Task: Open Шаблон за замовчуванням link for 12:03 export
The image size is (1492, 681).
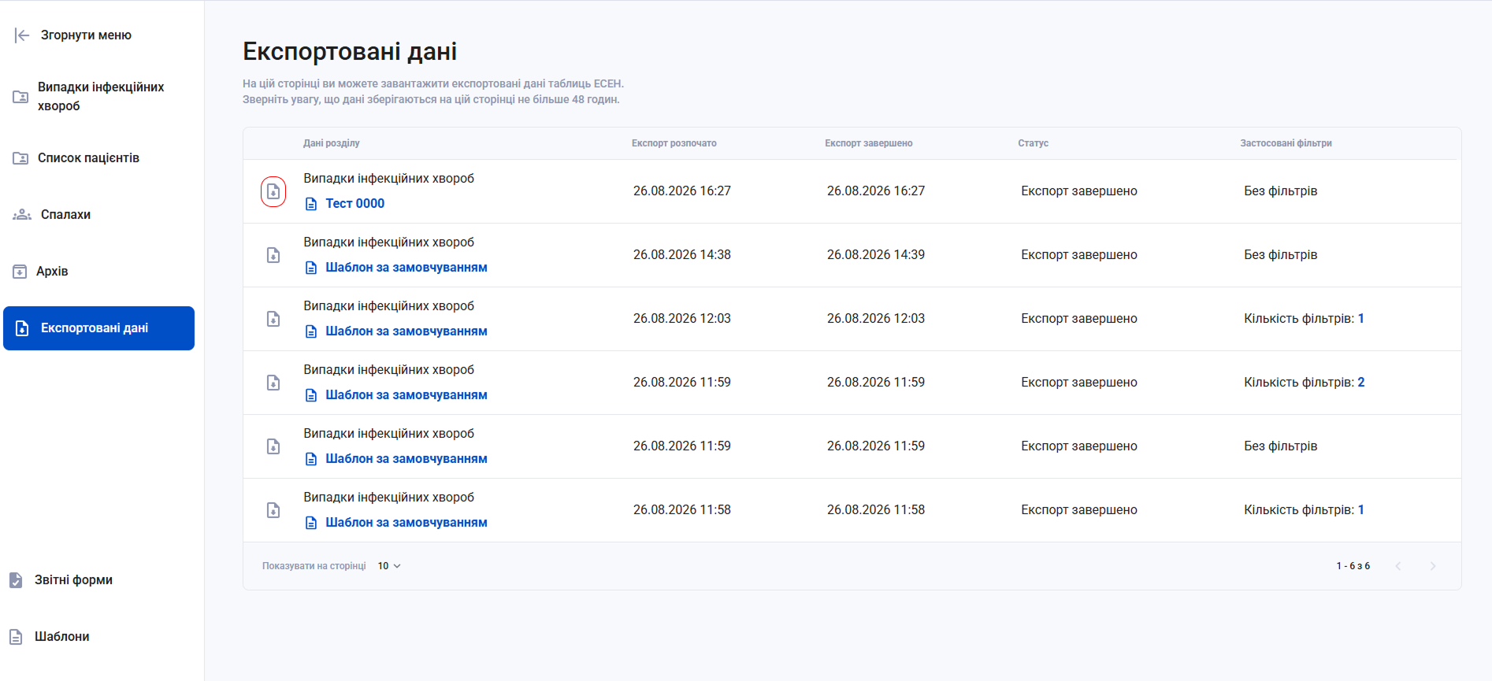Action: (x=406, y=331)
